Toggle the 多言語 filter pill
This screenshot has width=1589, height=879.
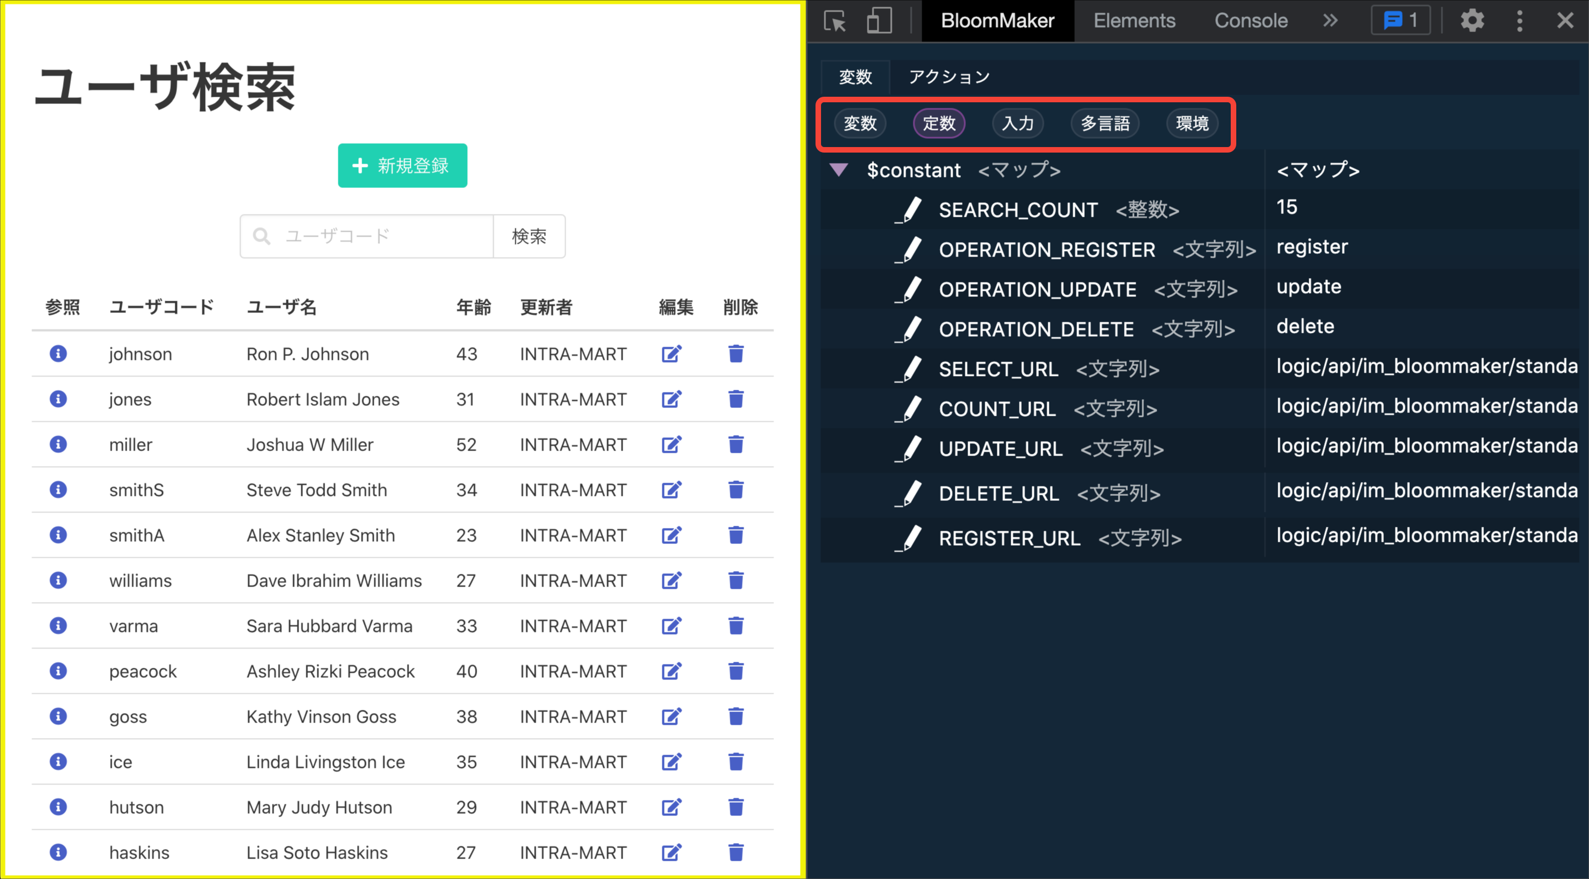(x=1105, y=123)
